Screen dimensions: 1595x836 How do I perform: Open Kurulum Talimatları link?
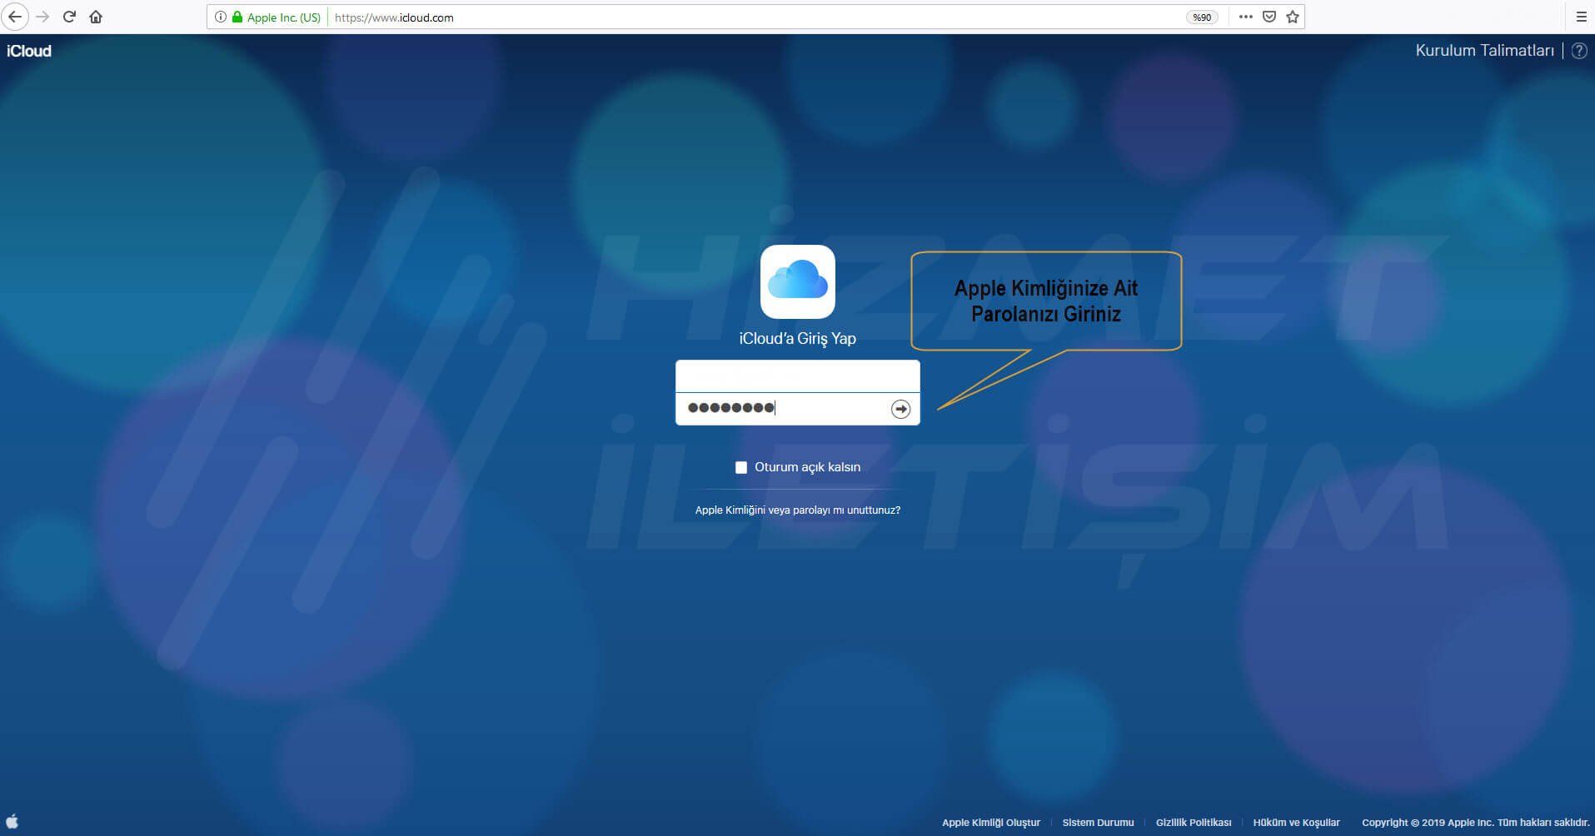pyautogui.click(x=1484, y=50)
